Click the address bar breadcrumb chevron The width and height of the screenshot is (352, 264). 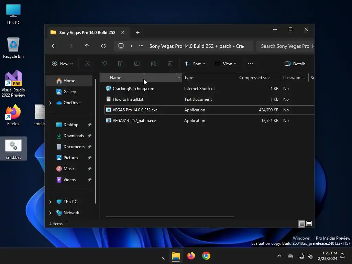coord(131,46)
